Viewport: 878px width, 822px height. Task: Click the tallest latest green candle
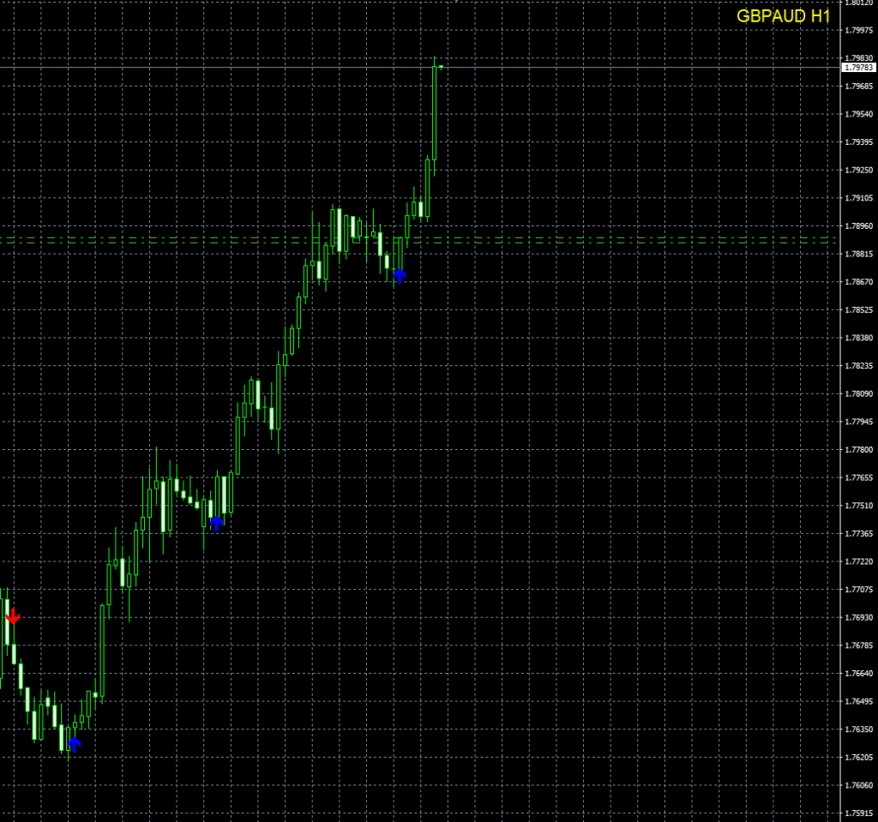[x=435, y=111]
